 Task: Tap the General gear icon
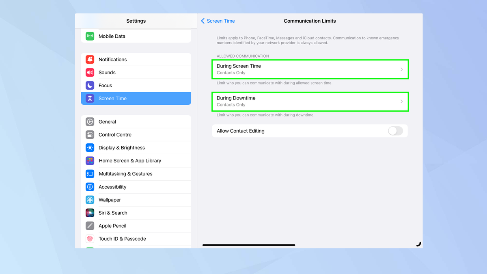90,122
